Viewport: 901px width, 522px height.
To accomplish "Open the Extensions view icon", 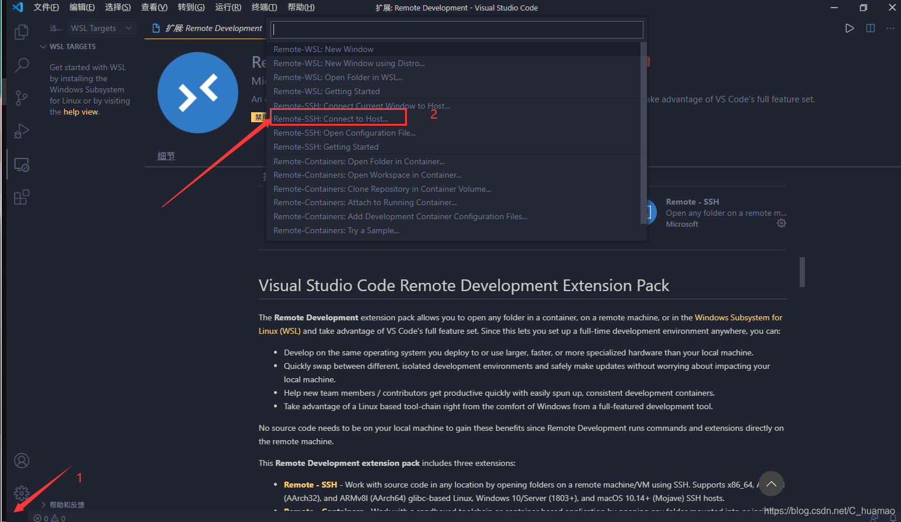I will (x=22, y=198).
